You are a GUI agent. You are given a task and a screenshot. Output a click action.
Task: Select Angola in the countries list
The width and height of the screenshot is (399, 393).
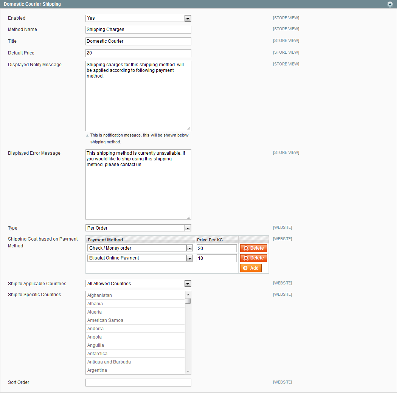(135, 337)
